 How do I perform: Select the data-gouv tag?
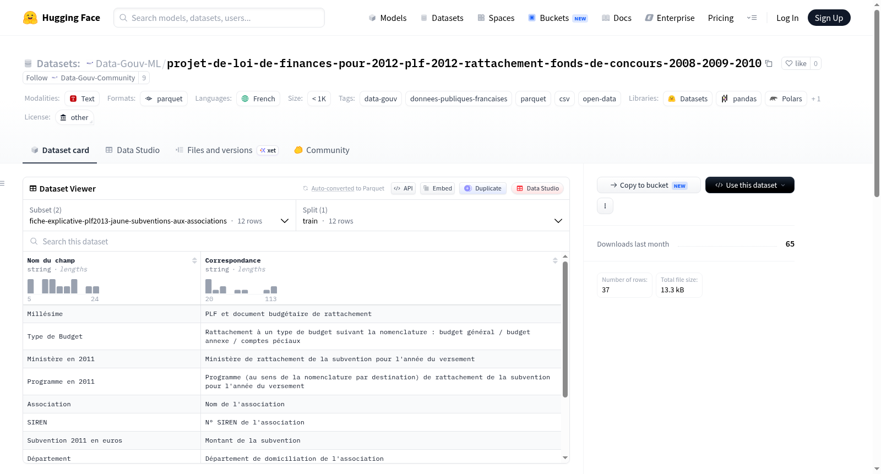(x=380, y=99)
